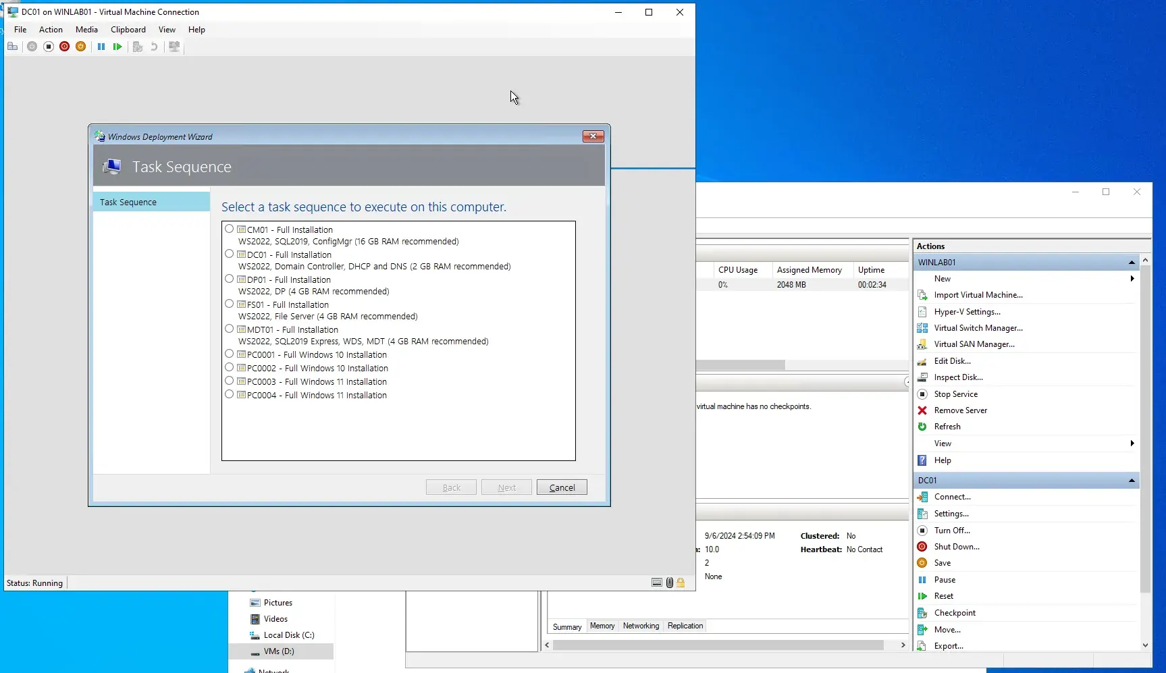Click the Checkpoint toolbar icon

(138, 47)
